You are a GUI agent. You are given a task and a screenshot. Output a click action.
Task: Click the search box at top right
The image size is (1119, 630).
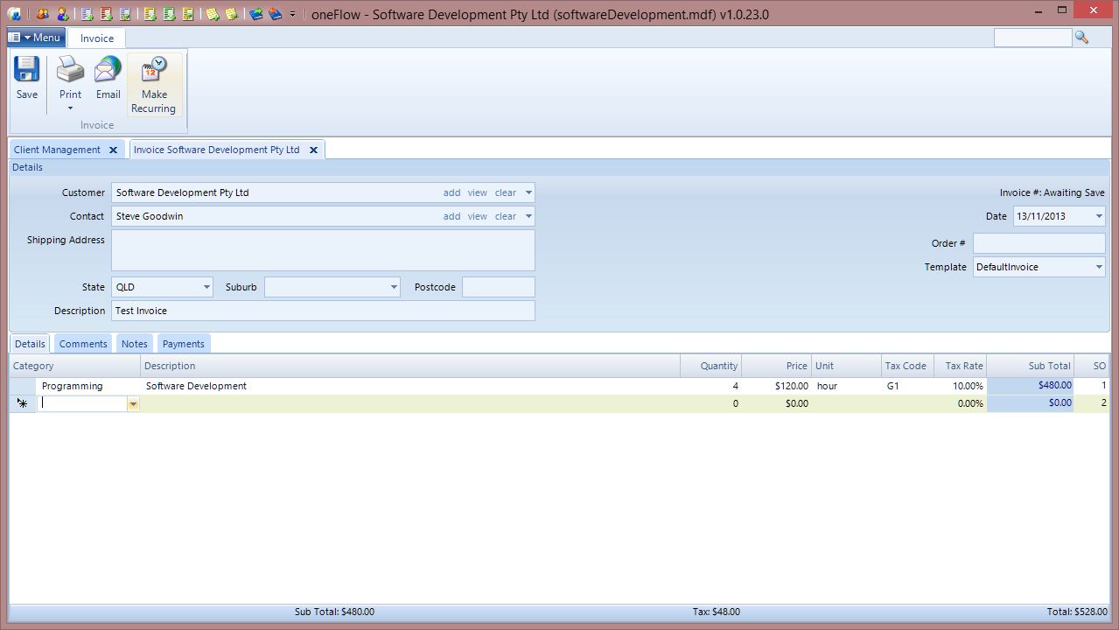(1032, 38)
